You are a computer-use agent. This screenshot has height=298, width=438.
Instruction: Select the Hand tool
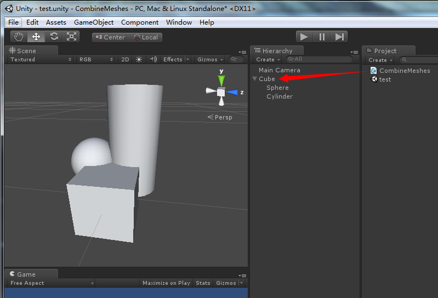19,37
